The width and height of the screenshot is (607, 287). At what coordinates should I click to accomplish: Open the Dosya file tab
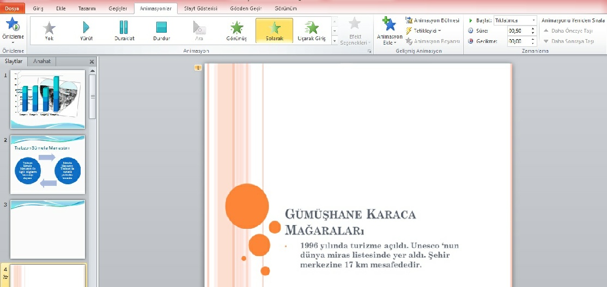pos(11,8)
